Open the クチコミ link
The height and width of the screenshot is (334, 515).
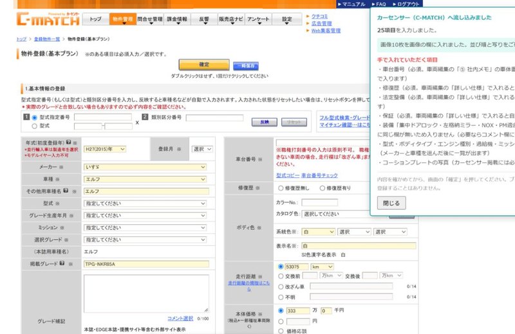coord(319,16)
